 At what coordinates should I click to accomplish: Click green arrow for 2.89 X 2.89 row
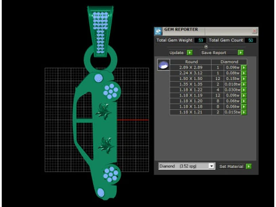(244, 67)
